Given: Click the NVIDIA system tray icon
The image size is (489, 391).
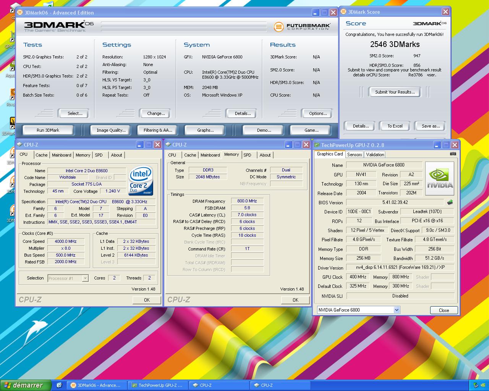Looking at the screenshot, I should pyautogui.click(x=483, y=385).
